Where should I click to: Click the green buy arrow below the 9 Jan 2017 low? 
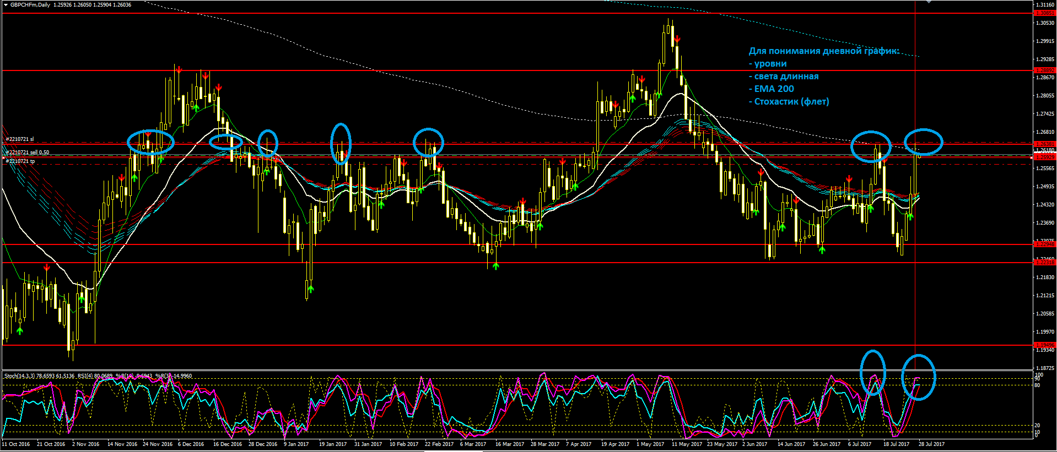click(311, 288)
